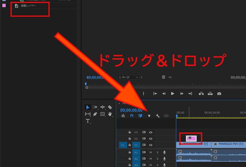The height and width of the screenshot is (167, 246).
Task: Select the Track Select Forward tool
Action: coord(95,107)
